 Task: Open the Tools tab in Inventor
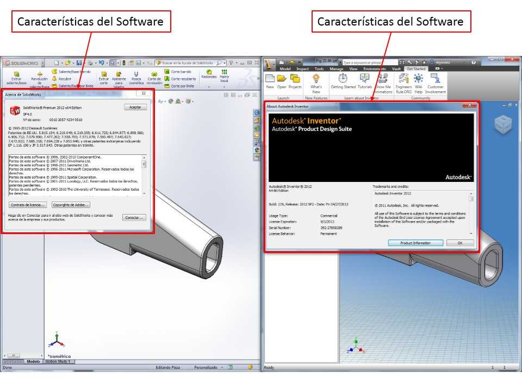click(x=319, y=69)
